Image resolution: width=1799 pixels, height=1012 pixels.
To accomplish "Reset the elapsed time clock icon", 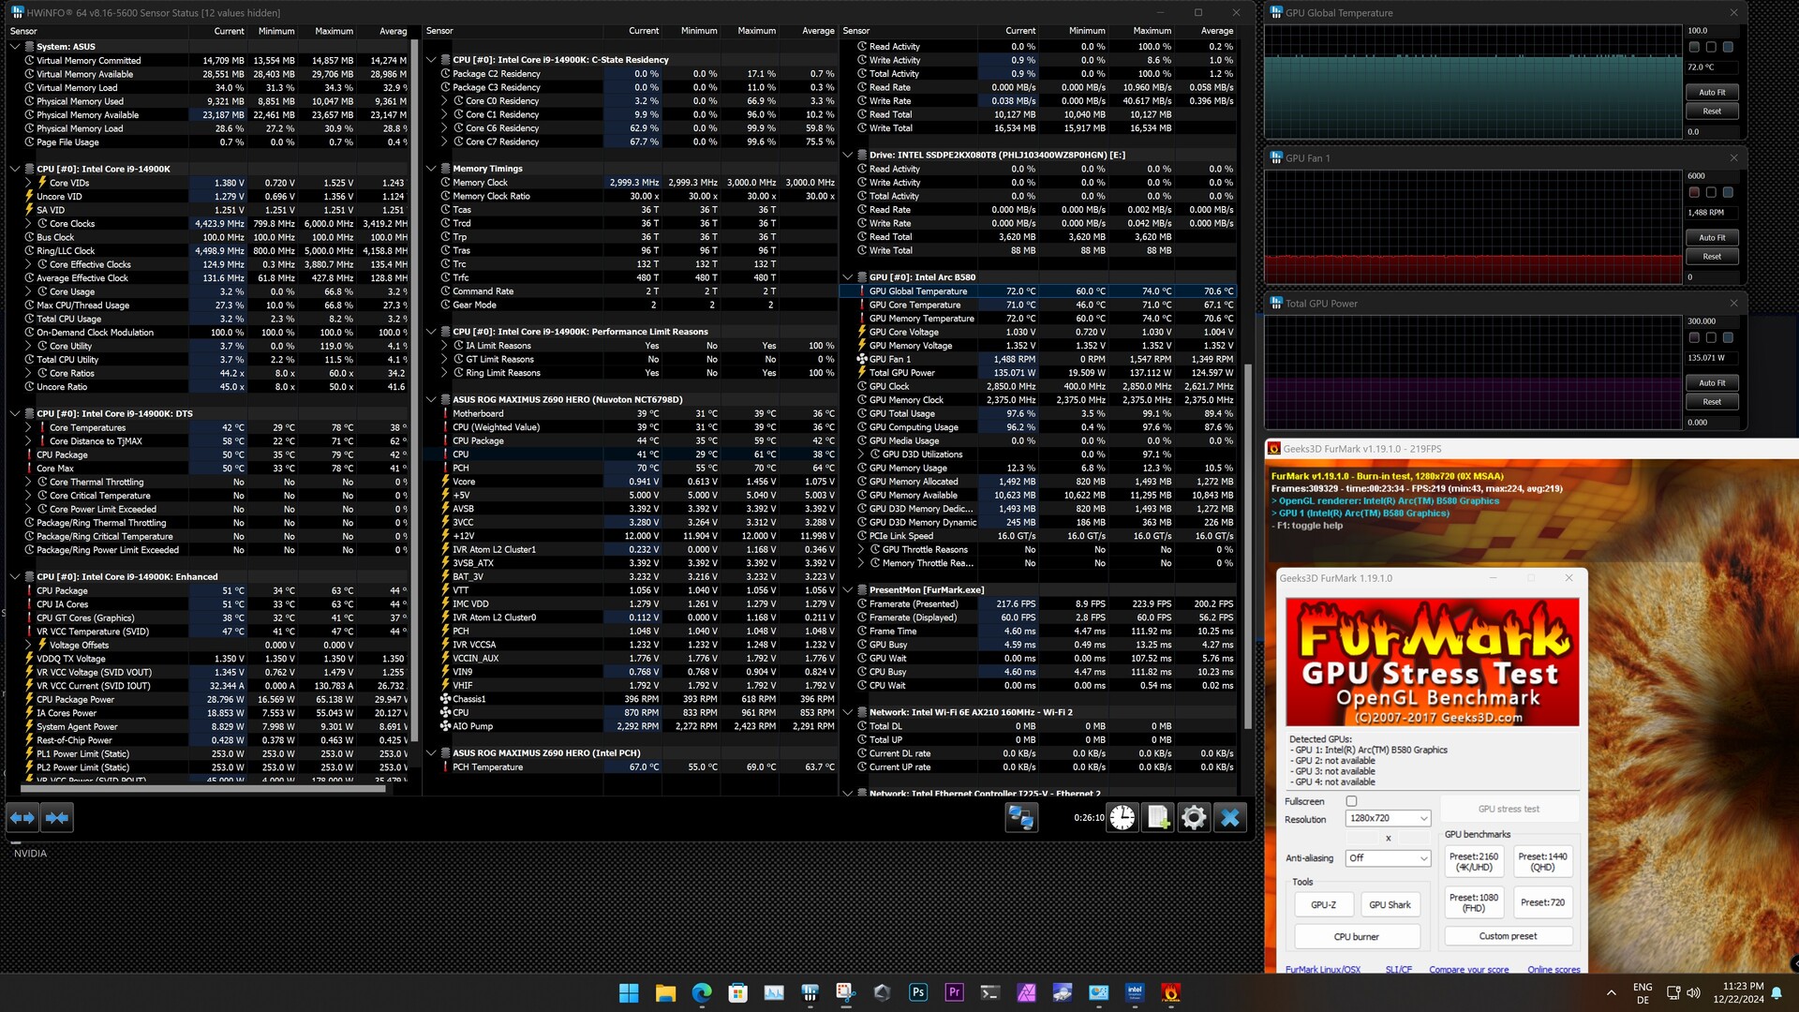I will click(1122, 818).
